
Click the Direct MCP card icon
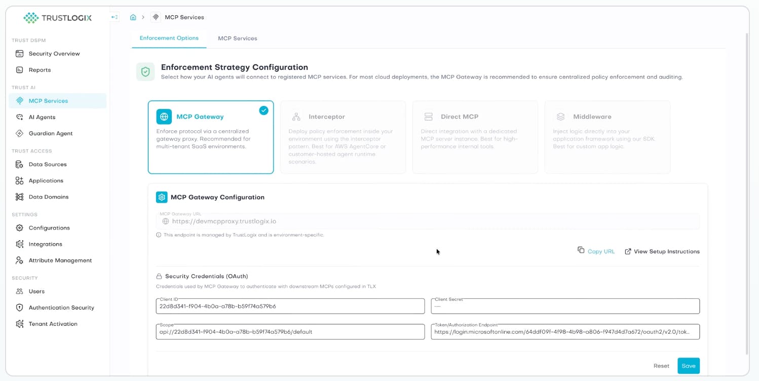pos(429,117)
